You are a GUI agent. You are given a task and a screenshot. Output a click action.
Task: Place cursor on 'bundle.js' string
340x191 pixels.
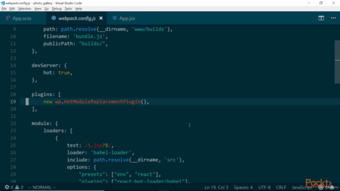[89, 37]
